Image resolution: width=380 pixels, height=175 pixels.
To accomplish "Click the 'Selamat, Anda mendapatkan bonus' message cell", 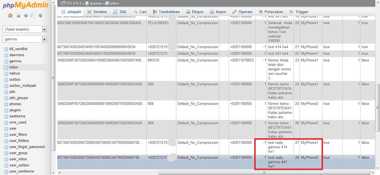I will pyautogui.click(x=280, y=32).
